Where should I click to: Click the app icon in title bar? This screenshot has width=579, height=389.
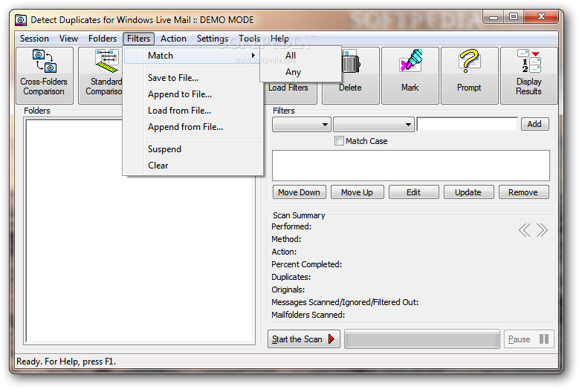pyautogui.click(x=21, y=20)
